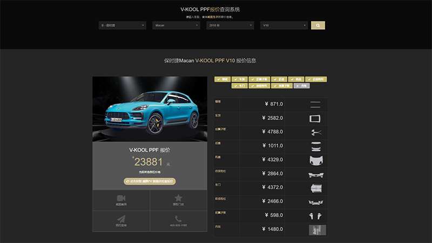The height and width of the screenshot is (243, 432).
Task: Click the blue Porsche Macan image
Action: pos(150,111)
